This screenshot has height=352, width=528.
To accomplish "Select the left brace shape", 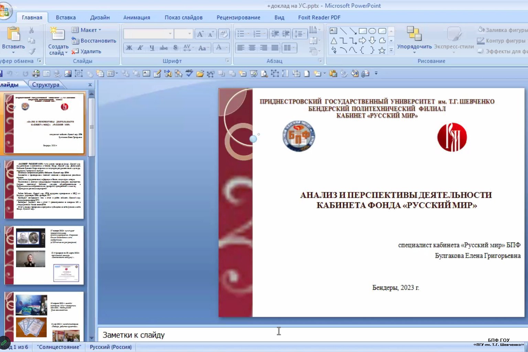I will tap(363, 50).
